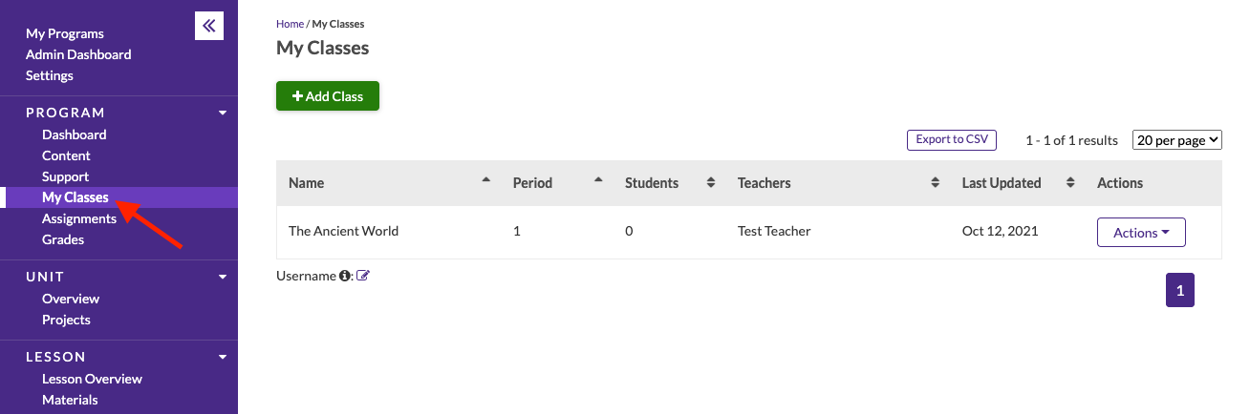Go to Grades in the sidebar
Viewport: 1250px width, 414px height.
tap(63, 239)
